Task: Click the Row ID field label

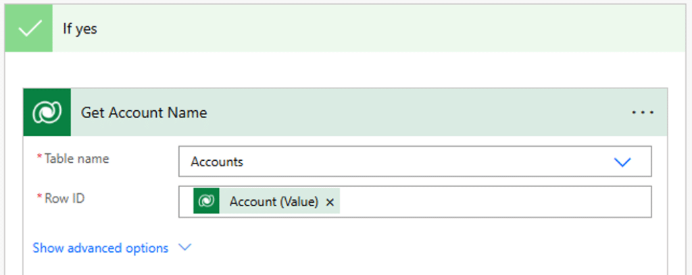Action: [x=65, y=199]
